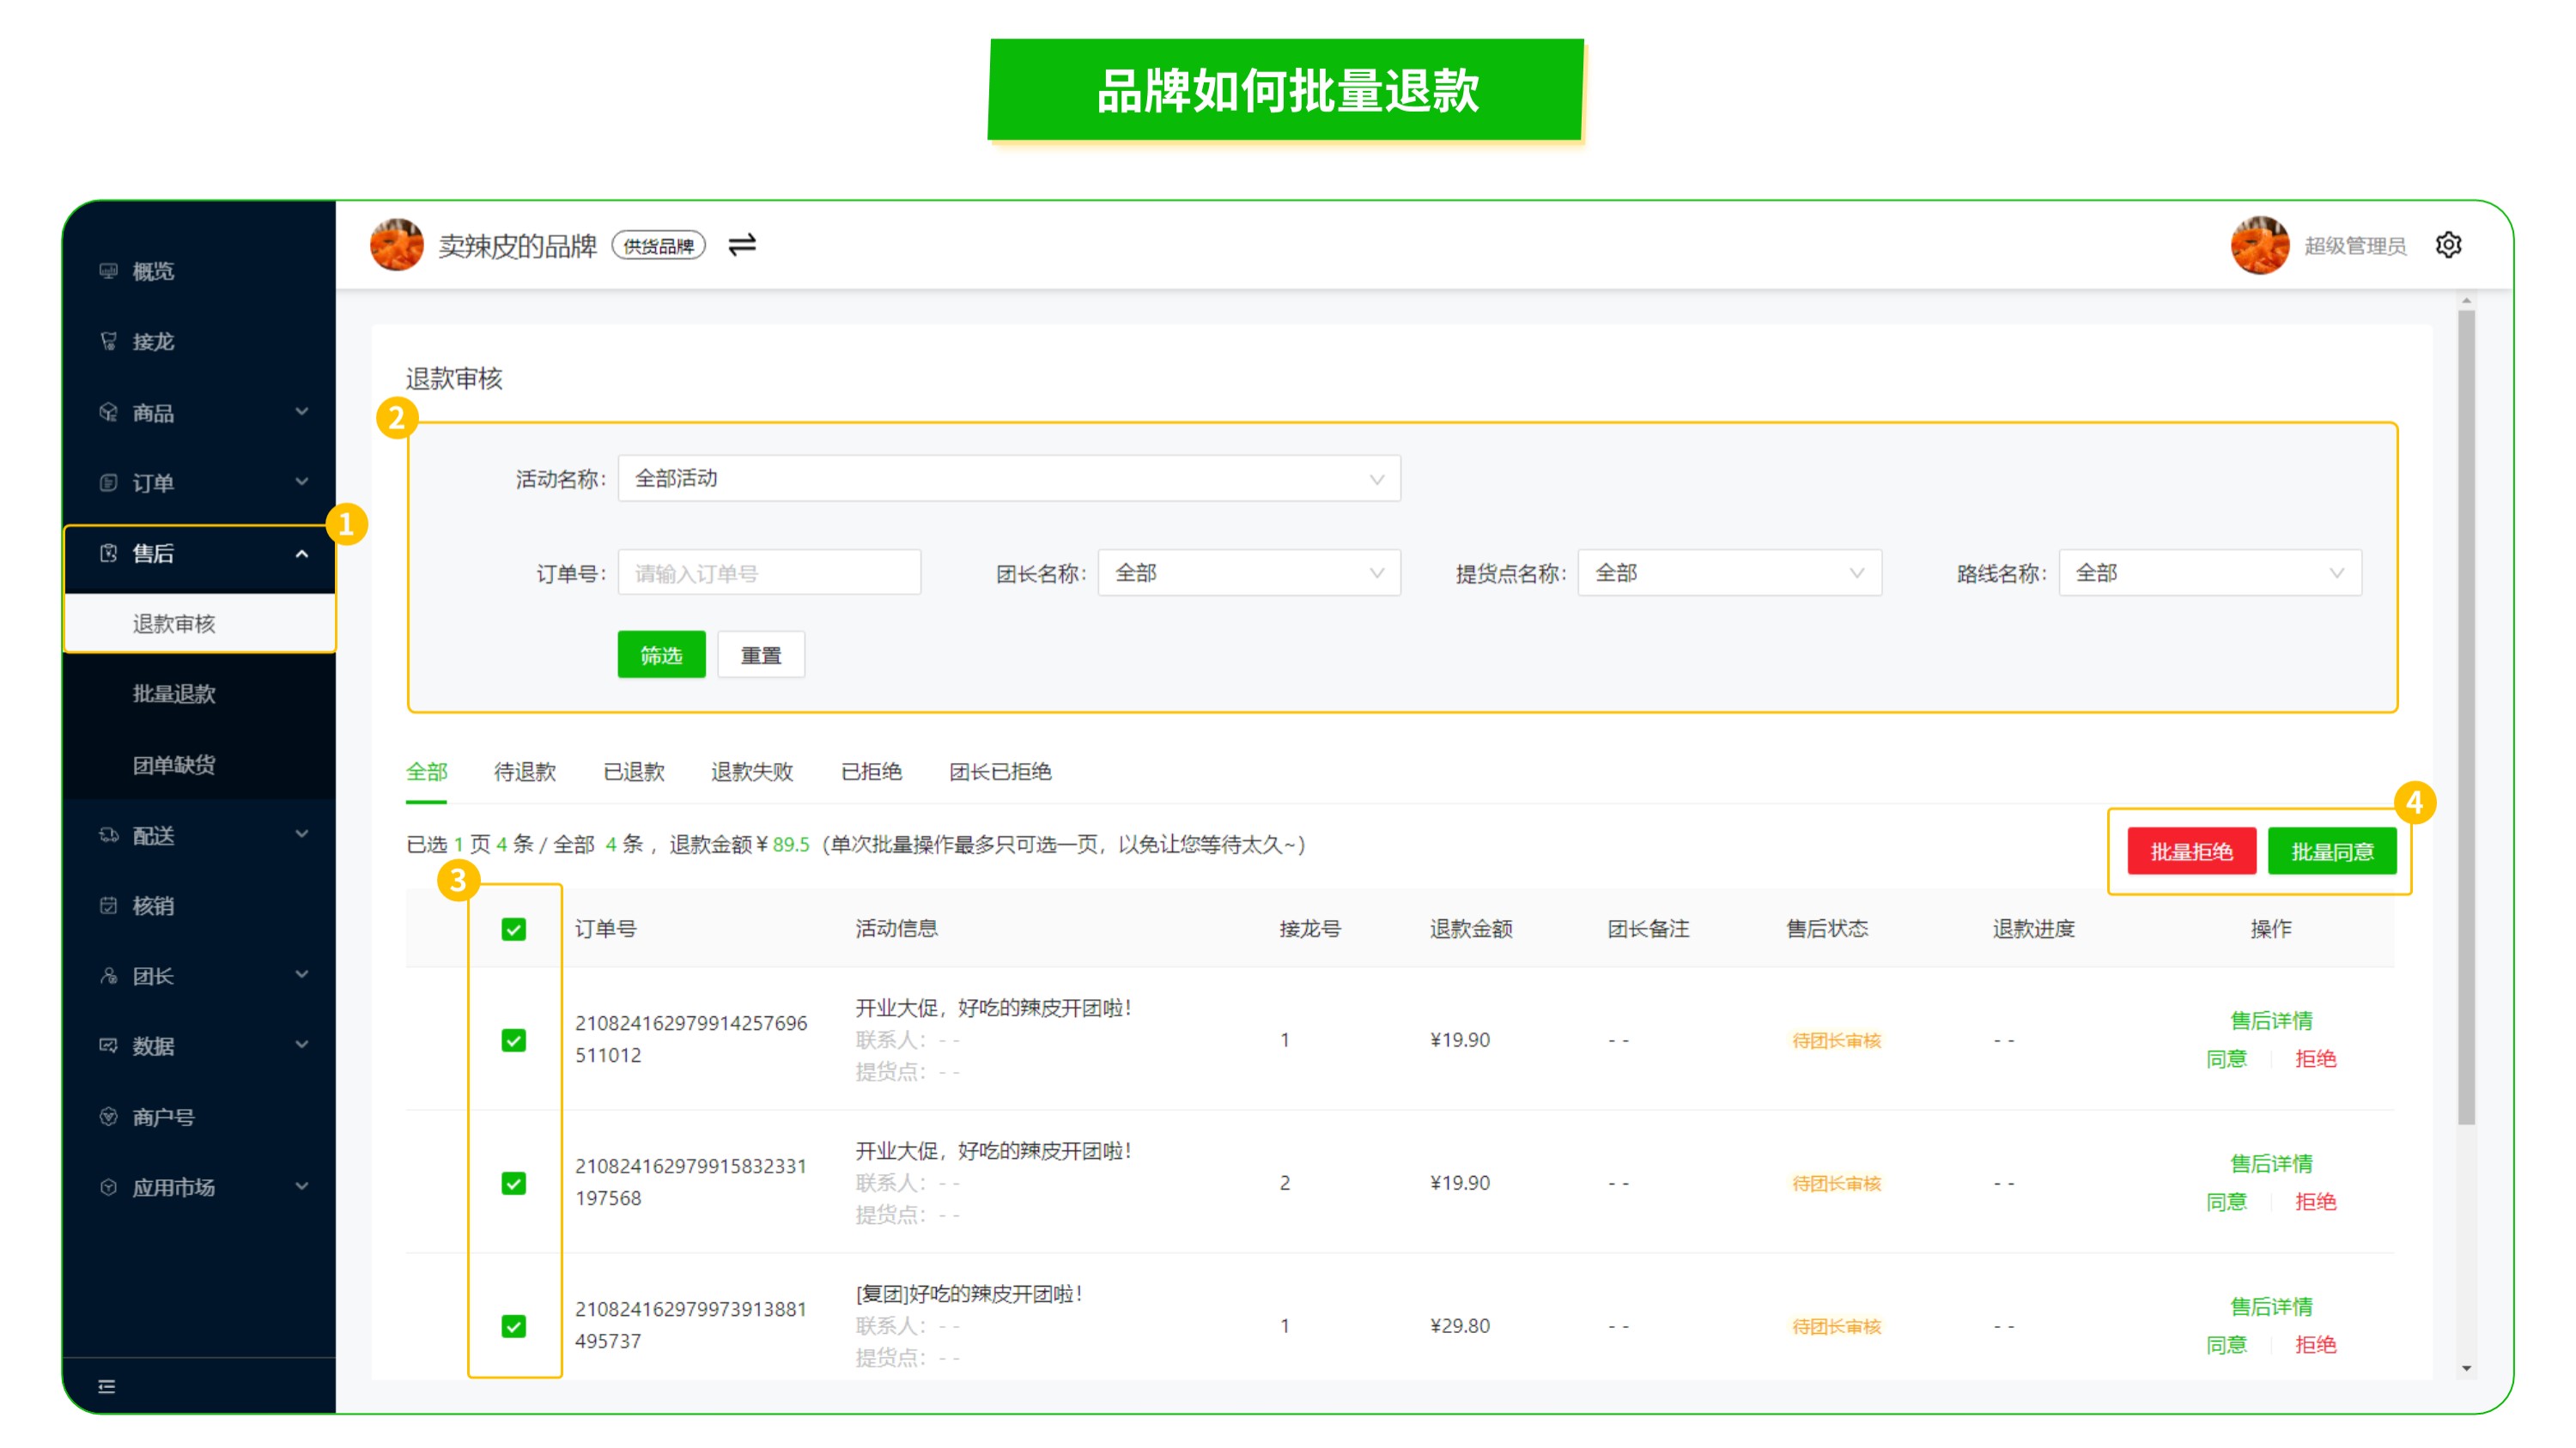Click the vertical scrollbar thumb
Screen dimensions: 2576x1448
point(2467,718)
